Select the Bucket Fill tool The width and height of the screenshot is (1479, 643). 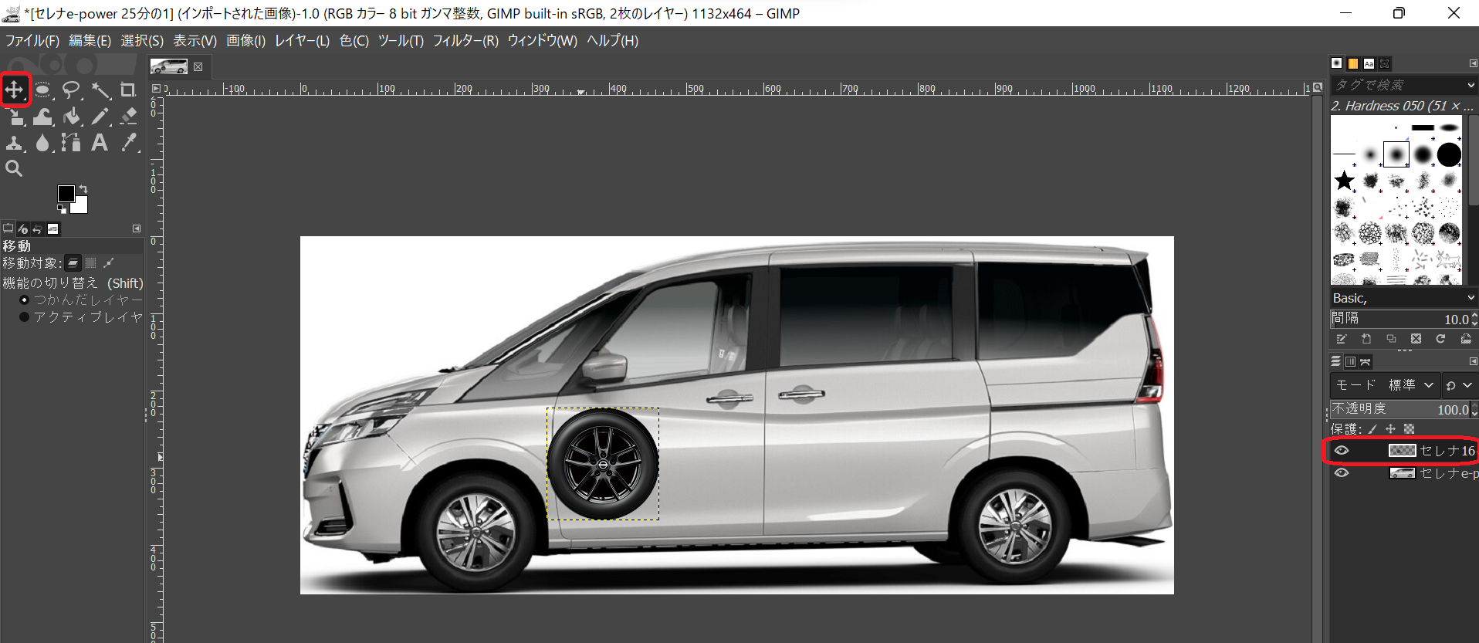(72, 117)
